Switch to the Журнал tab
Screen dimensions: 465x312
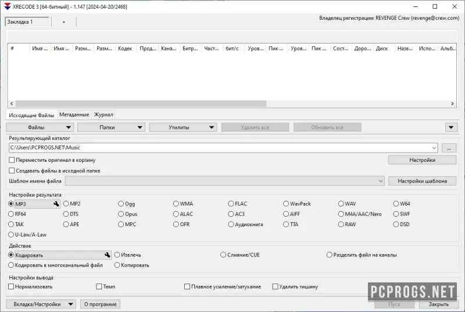tap(103, 115)
